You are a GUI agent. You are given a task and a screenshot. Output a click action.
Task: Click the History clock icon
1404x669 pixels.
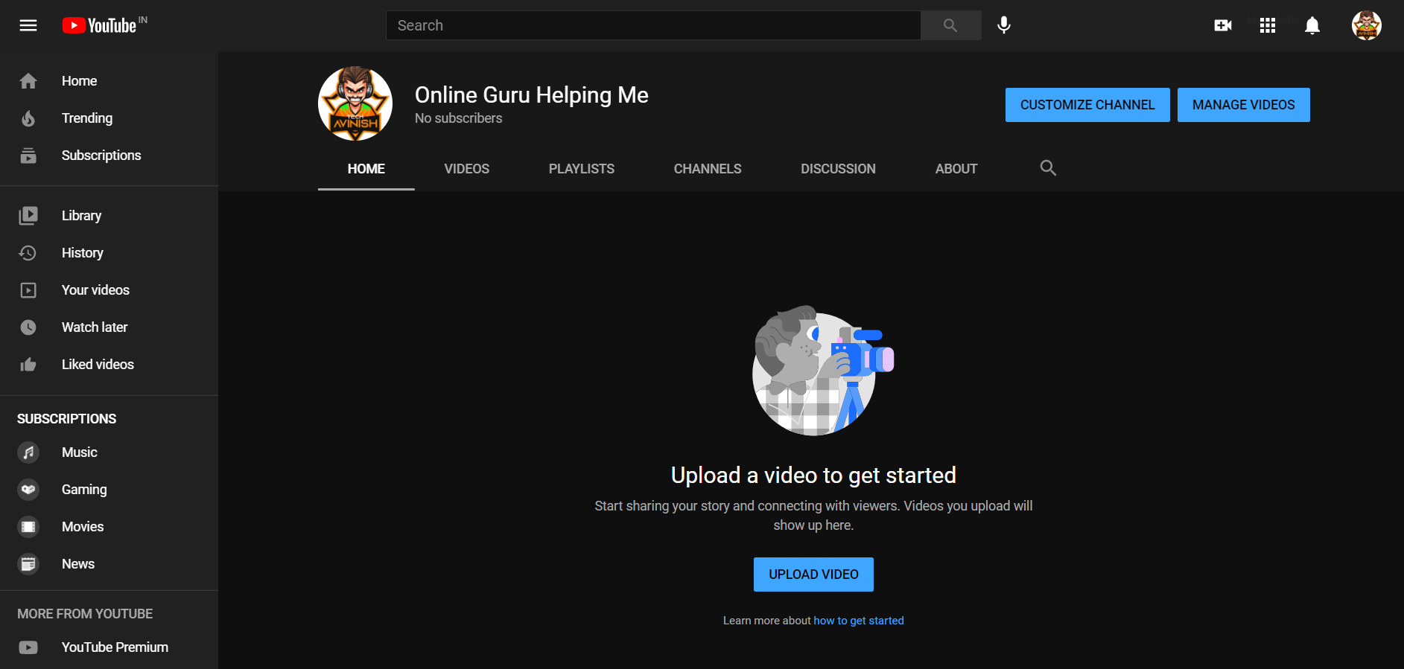pyautogui.click(x=28, y=253)
